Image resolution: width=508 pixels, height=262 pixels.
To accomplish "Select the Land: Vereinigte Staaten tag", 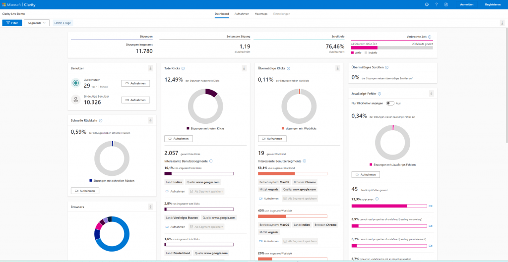I will click(x=182, y=218).
